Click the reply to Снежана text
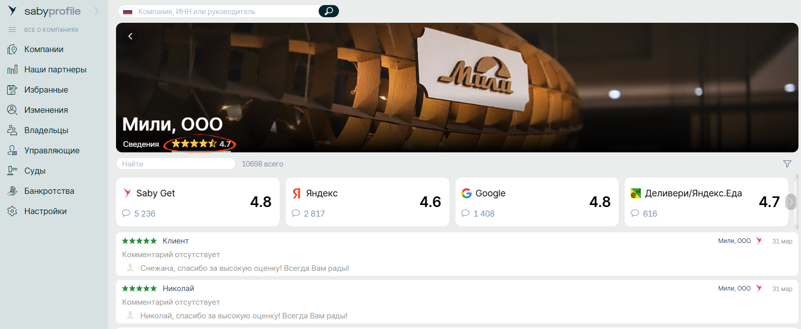 pos(245,268)
